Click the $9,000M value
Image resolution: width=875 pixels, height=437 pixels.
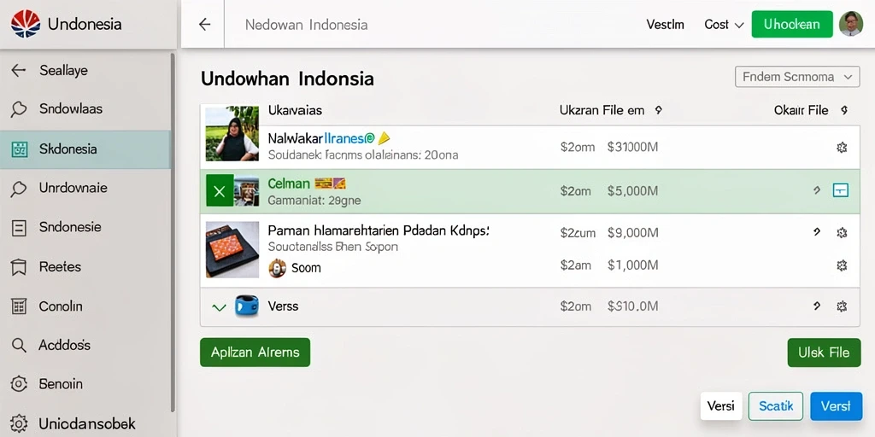coord(633,232)
